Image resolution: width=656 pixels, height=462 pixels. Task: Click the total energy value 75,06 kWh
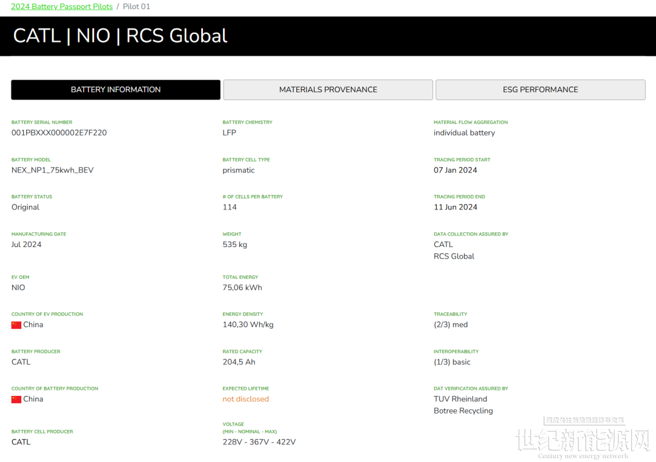coord(242,288)
